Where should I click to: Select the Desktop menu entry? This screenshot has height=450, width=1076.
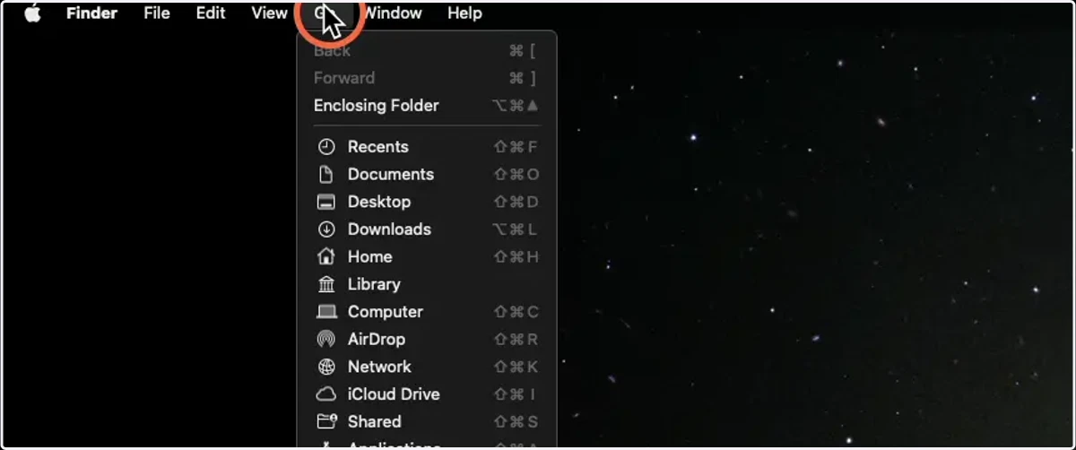pyautogui.click(x=426, y=202)
